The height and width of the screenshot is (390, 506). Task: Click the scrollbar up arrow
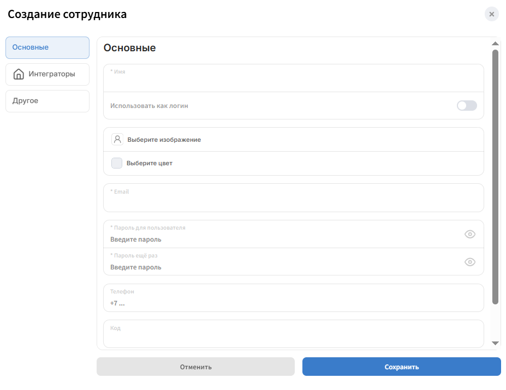[x=495, y=44]
